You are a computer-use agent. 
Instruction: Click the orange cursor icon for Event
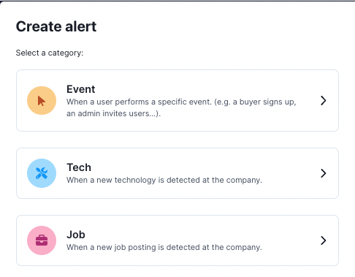[42, 100]
